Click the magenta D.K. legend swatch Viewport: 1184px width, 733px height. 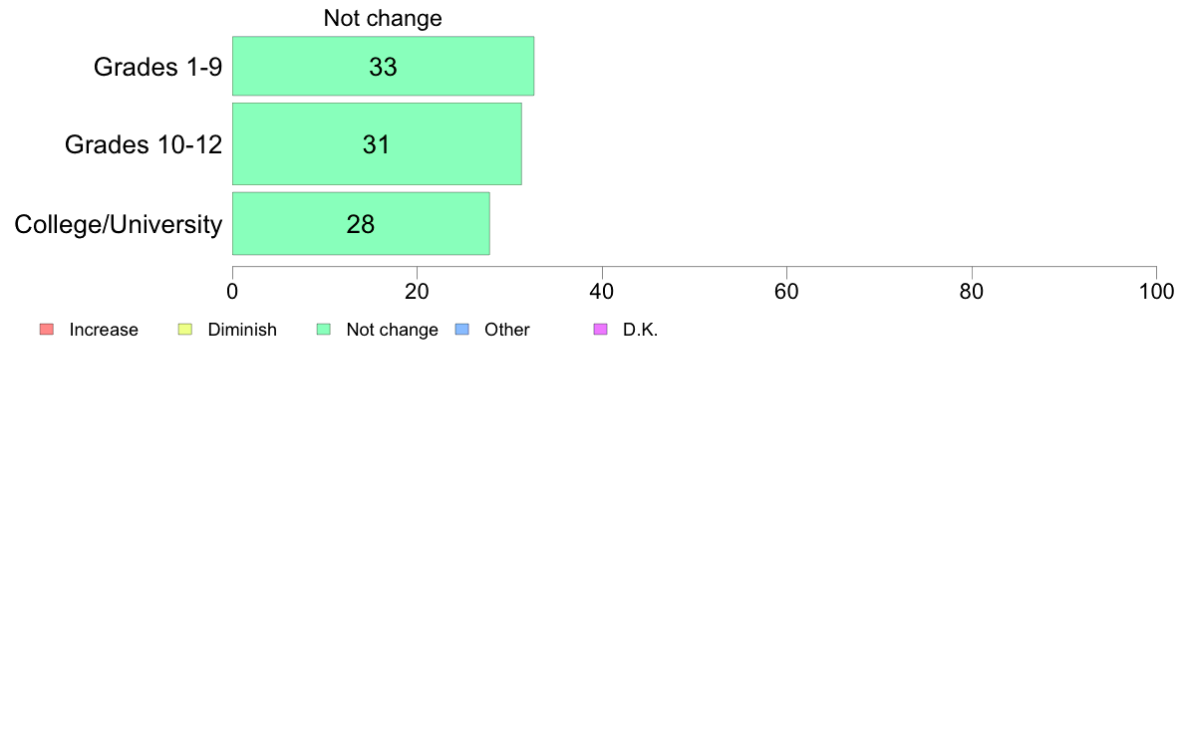point(601,329)
